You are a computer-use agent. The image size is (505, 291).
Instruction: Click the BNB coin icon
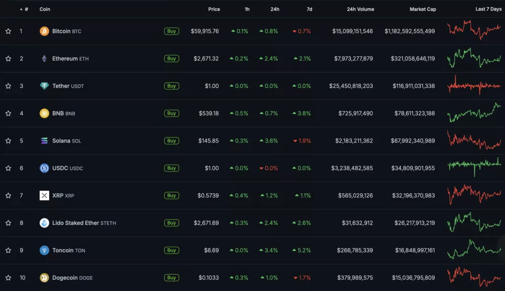(x=44, y=113)
